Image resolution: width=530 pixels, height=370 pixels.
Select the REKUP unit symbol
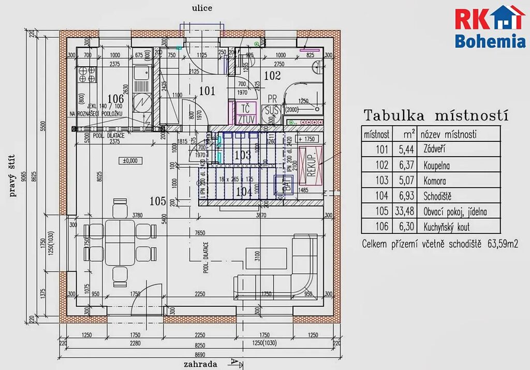311,165
